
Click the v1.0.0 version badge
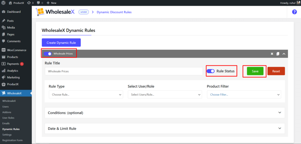pyautogui.click(x=83, y=12)
